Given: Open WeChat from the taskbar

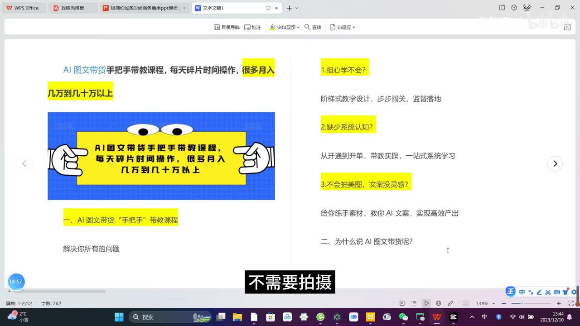Looking at the screenshot, I should point(403,317).
